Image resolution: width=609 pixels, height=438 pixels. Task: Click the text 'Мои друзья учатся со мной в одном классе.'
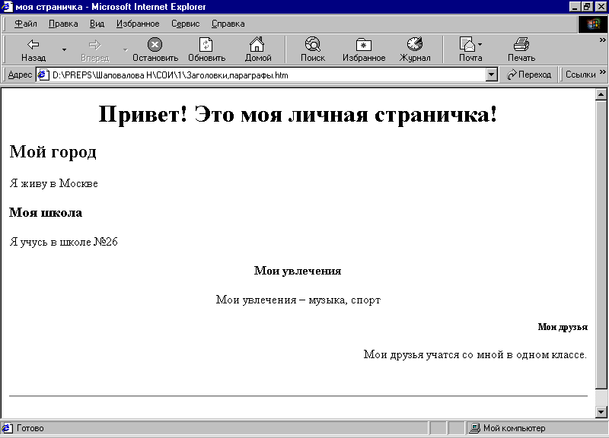pos(475,354)
